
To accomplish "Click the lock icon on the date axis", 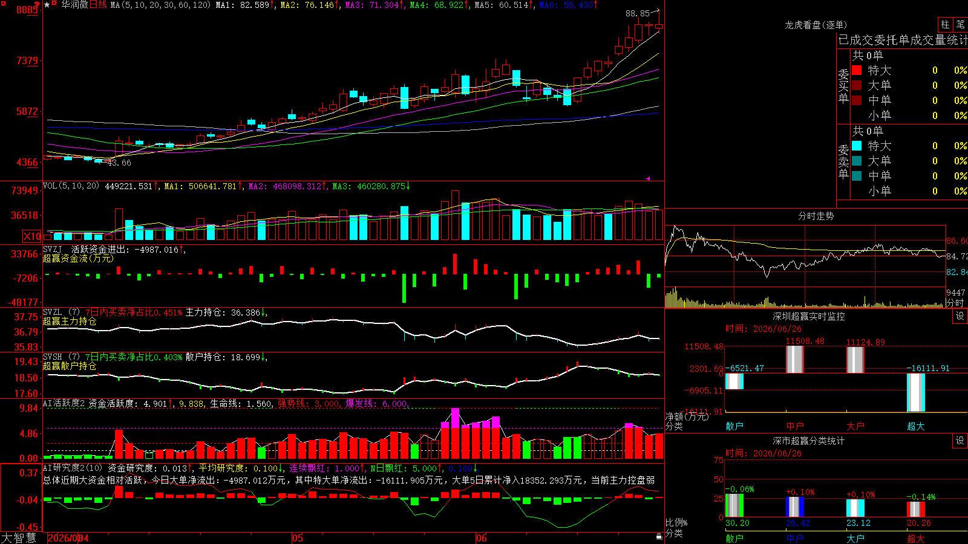I will point(659,537).
